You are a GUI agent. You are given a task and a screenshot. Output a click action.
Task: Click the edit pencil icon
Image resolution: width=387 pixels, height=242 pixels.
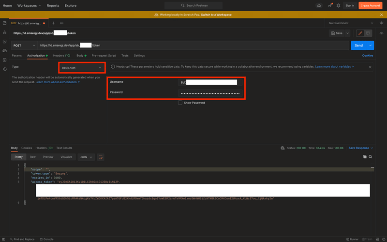[360, 33]
